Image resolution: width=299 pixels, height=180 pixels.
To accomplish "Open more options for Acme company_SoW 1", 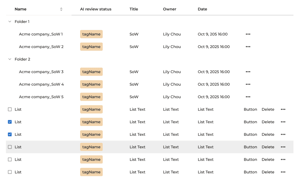I will (248, 34).
